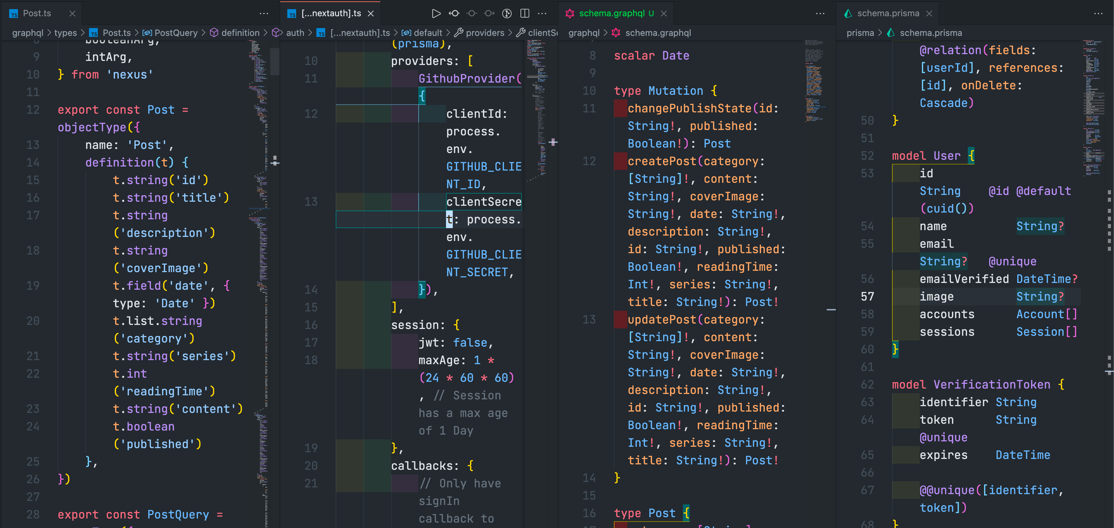Switch to the schema.graphql tab
Viewport: 1114px width, 528px height.
[611, 14]
